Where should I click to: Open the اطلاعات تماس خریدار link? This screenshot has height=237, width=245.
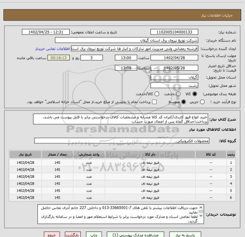click(52, 49)
